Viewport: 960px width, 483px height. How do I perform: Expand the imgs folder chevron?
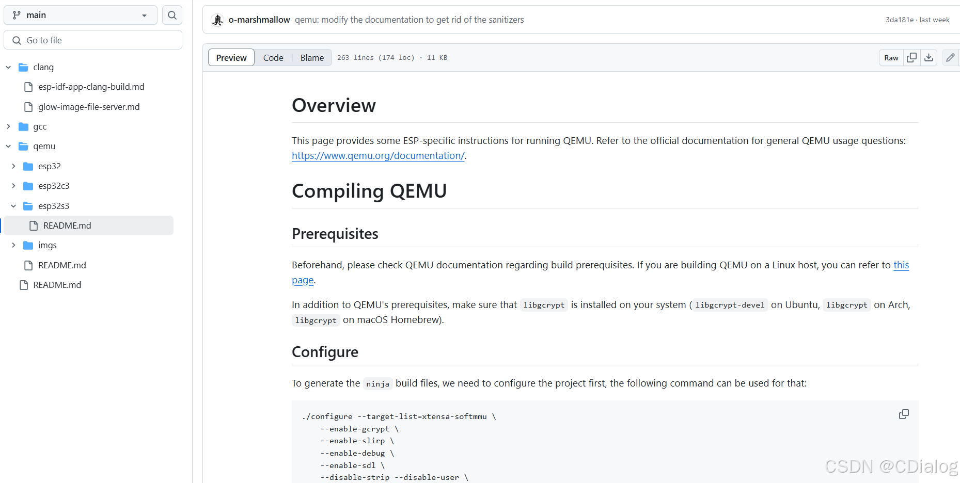13,245
